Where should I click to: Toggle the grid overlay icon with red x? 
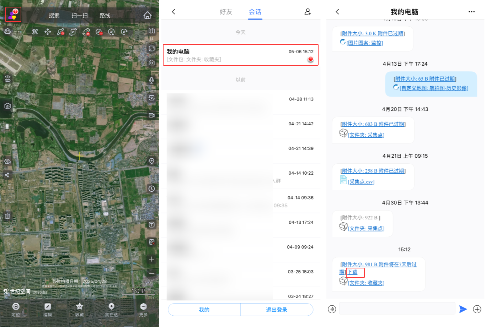[151, 242]
